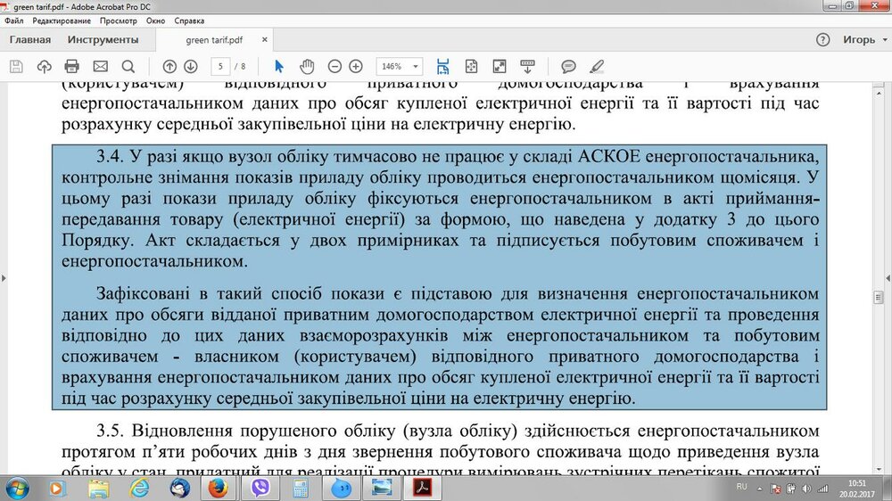Open text search with the magnifier icon
This screenshot has height=501, width=892.
[x=128, y=67]
